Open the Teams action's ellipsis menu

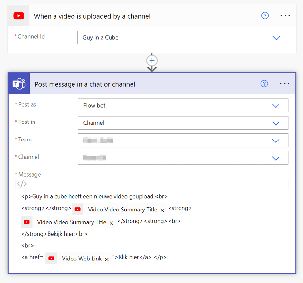285,84
